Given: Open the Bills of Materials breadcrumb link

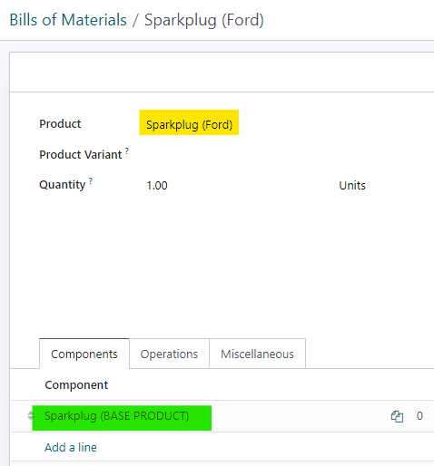Looking at the screenshot, I should (68, 20).
